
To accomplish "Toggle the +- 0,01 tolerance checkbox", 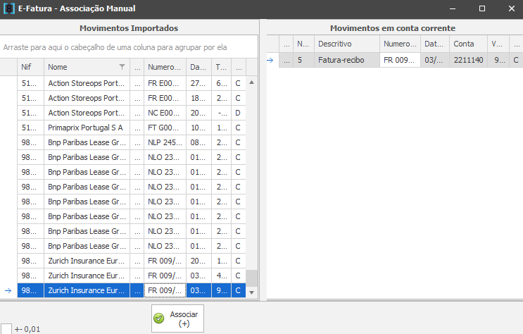I will click(6, 328).
